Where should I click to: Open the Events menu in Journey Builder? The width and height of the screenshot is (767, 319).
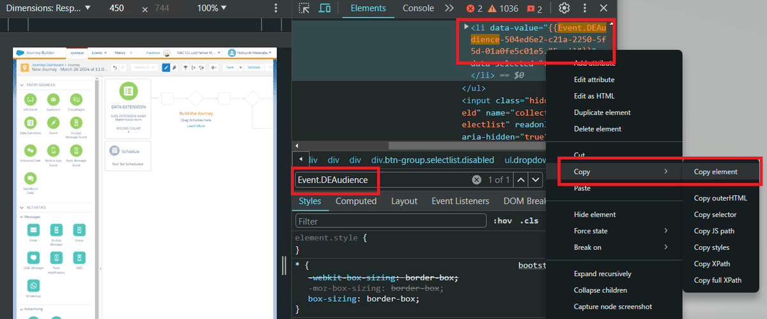point(99,52)
